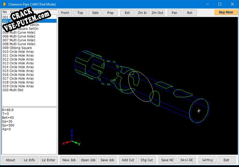Maximize the Cheewoo Pipe CAM window
The width and height of the screenshot is (239, 167).
[220, 4]
